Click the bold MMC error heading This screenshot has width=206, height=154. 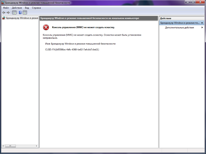[x=83, y=27]
